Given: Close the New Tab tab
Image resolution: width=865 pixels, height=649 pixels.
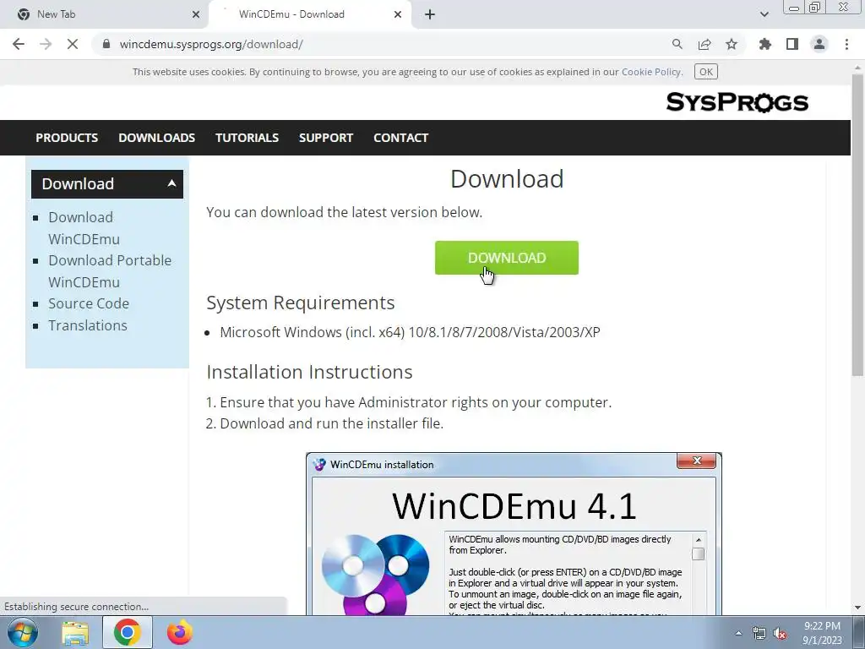Looking at the screenshot, I should (x=196, y=14).
